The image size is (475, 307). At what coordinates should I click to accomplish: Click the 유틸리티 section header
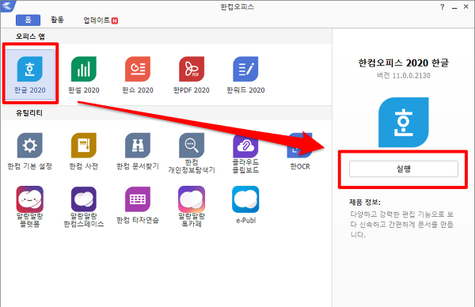(x=29, y=113)
